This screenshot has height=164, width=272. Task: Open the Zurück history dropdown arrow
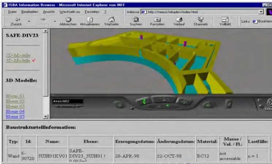(x=29, y=21)
